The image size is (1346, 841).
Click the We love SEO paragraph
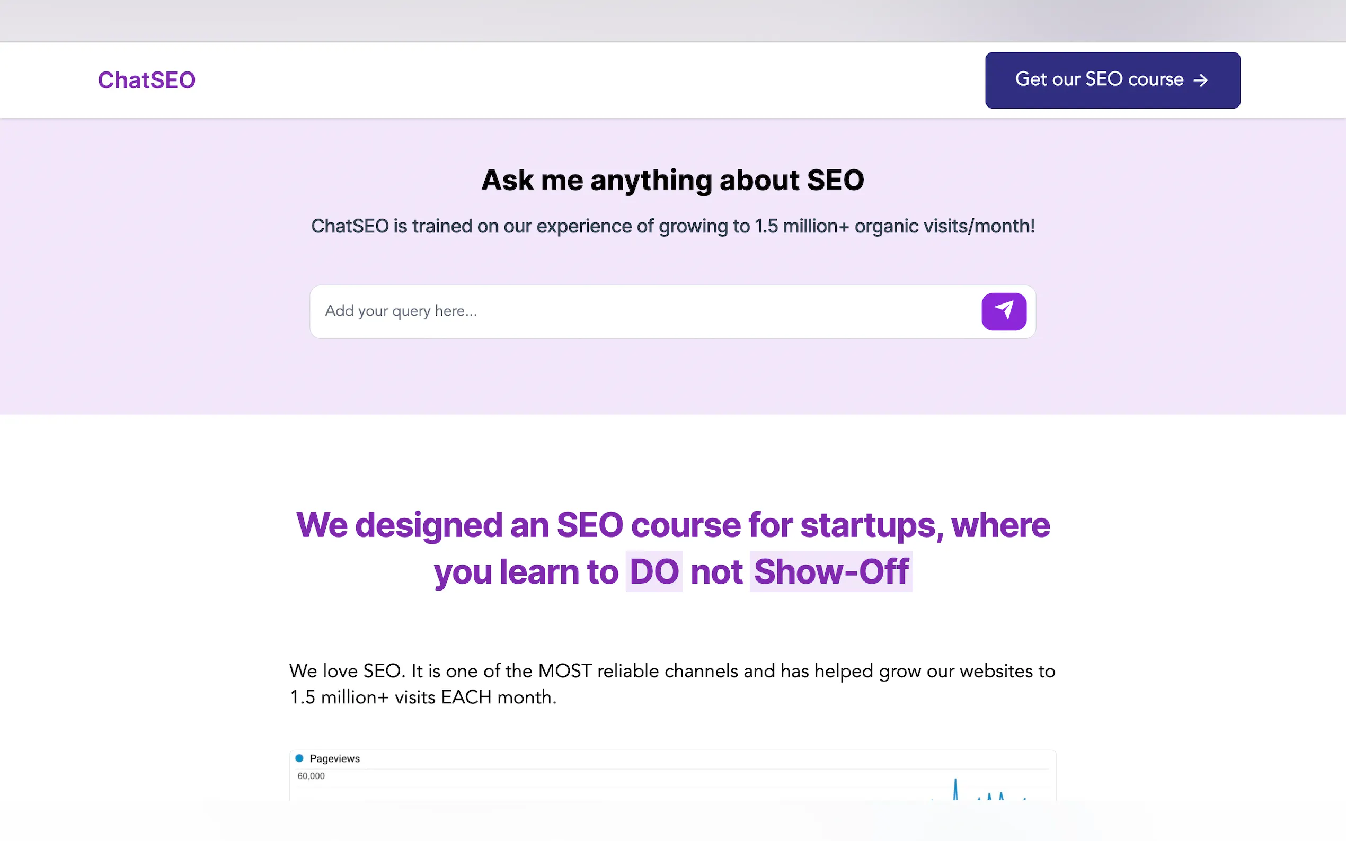[672, 672]
